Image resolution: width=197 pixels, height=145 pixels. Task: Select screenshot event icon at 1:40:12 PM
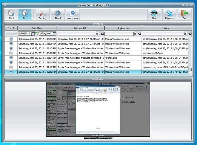[x=11, y=72]
